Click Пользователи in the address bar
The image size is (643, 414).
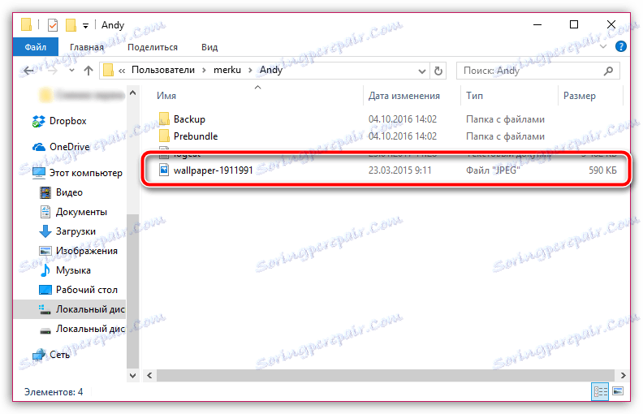[x=163, y=70]
